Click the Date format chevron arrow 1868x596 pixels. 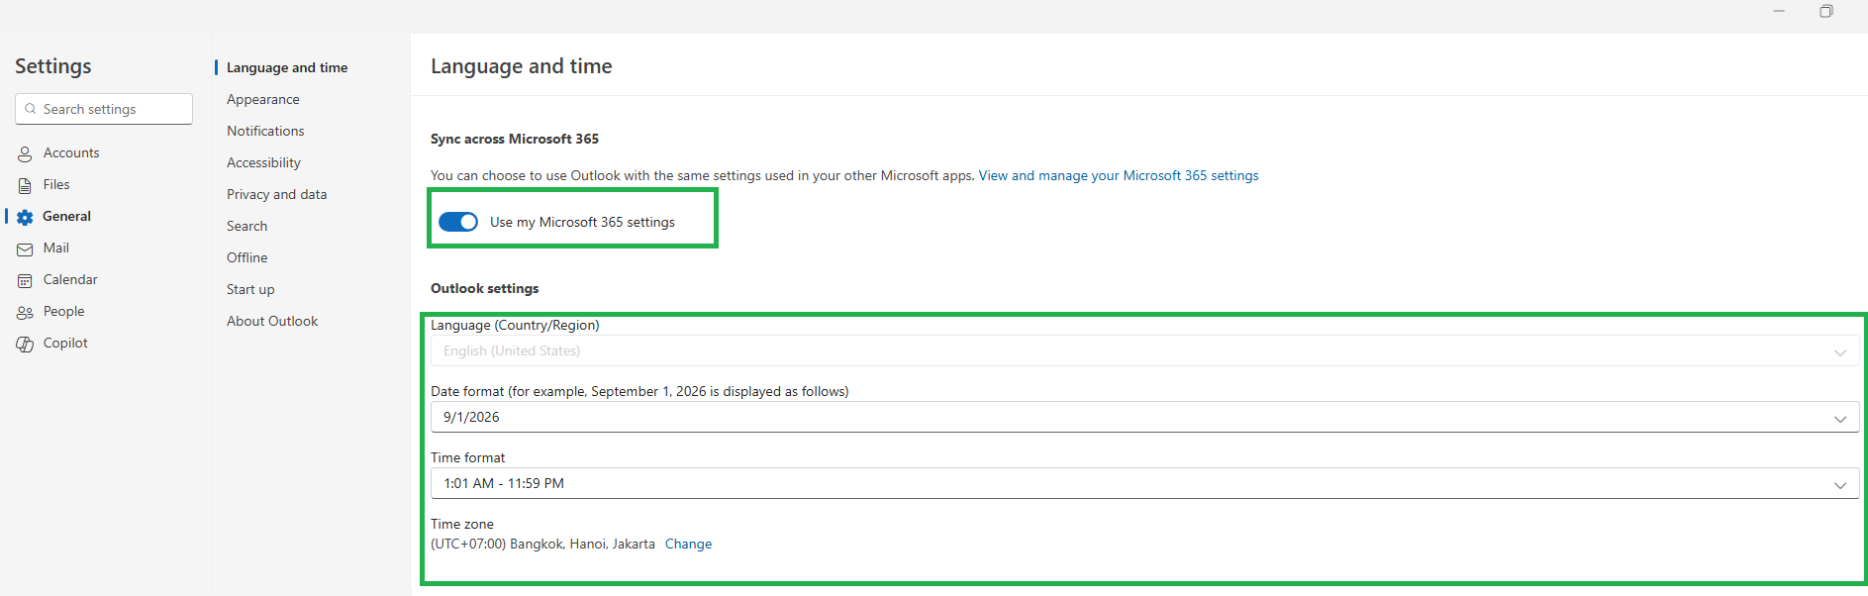pyautogui.click(x=1840, y=419)
